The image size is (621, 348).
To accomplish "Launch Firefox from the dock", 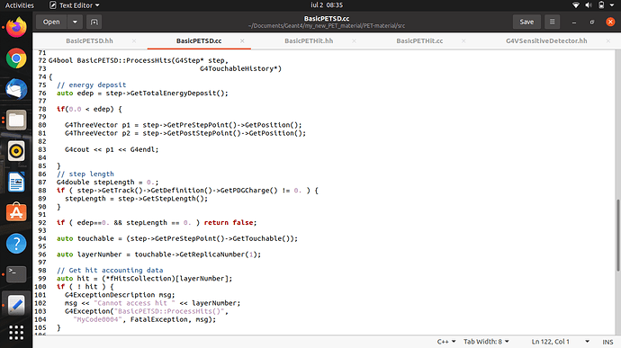I will pyautogui.click(x=16, y=27).
